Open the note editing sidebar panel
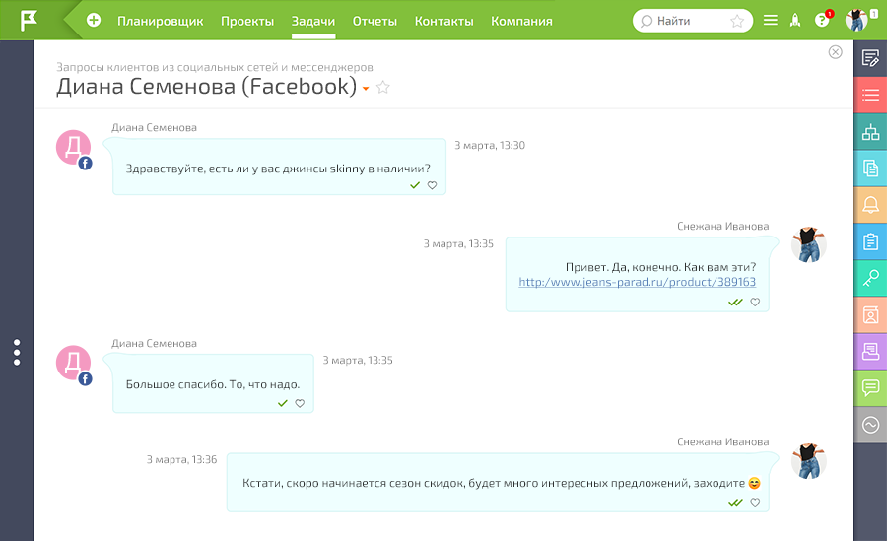This screenshot has height=541, width=887. [x=870, y=58]
